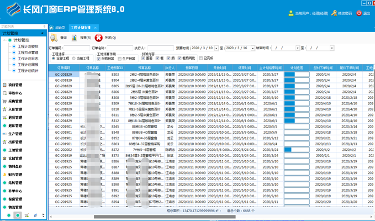Click the 订单编码 input field
The image size is (375, 221).
pos(77,48)
